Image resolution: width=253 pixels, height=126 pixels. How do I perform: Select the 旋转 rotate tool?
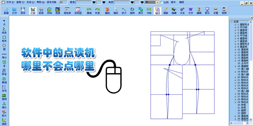[x=132, y=11]
